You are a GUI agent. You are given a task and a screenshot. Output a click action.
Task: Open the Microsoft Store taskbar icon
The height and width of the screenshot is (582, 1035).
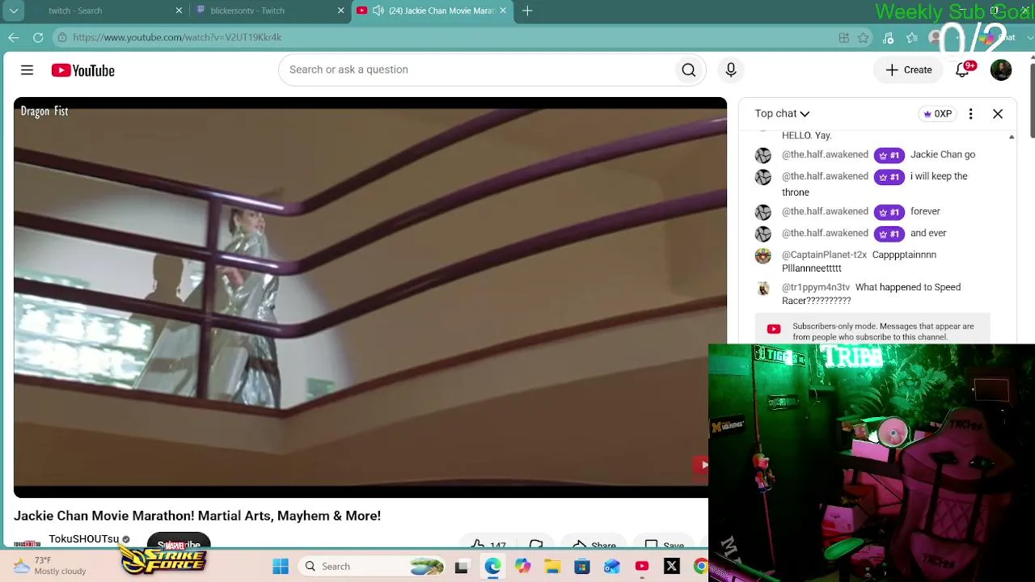(582, 567)
